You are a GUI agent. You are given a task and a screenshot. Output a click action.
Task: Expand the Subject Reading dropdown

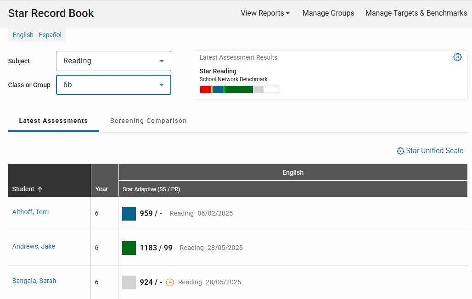[x=113, y=61]
